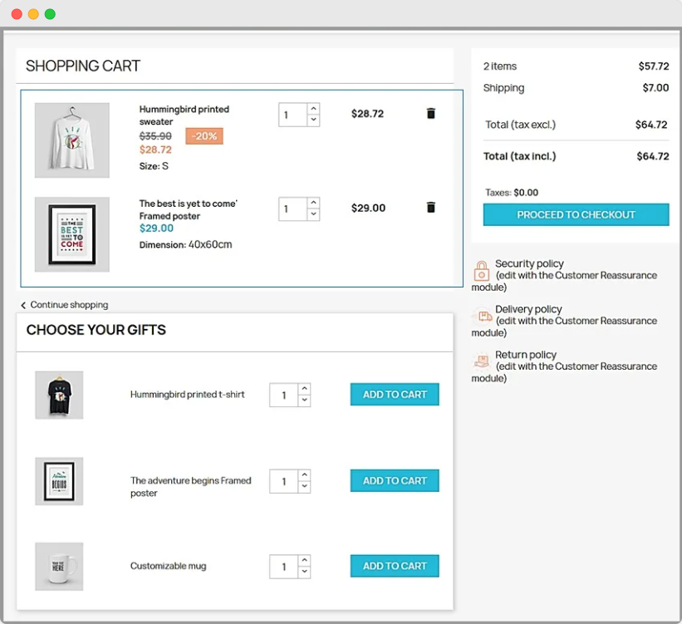The height and width of the screenshot is (624, 682).
Task: Click the green window maximize dot
Action: click(x=50, y=14)
